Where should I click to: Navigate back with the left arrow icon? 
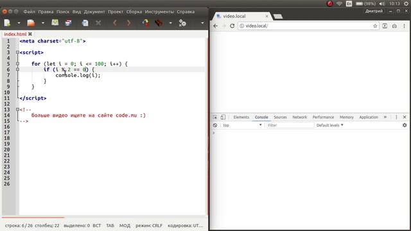tap(115, 23)
